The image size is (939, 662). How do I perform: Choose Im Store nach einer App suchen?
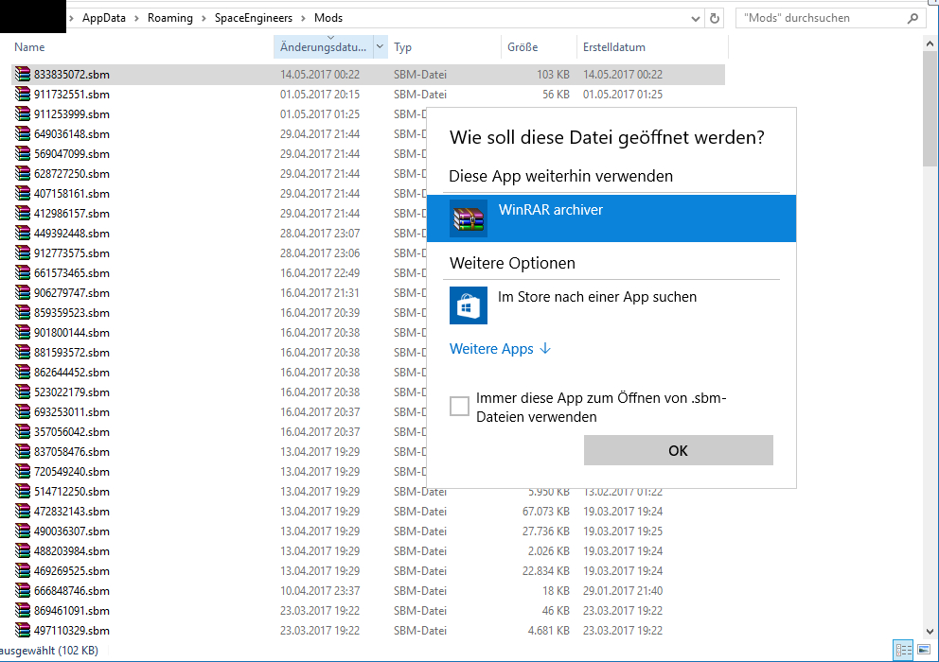pyautogui.click(x=596, y=297)
